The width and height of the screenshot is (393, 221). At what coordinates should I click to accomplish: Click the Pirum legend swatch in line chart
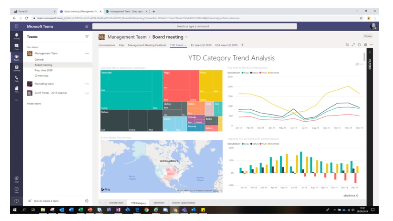click(261, 73)
